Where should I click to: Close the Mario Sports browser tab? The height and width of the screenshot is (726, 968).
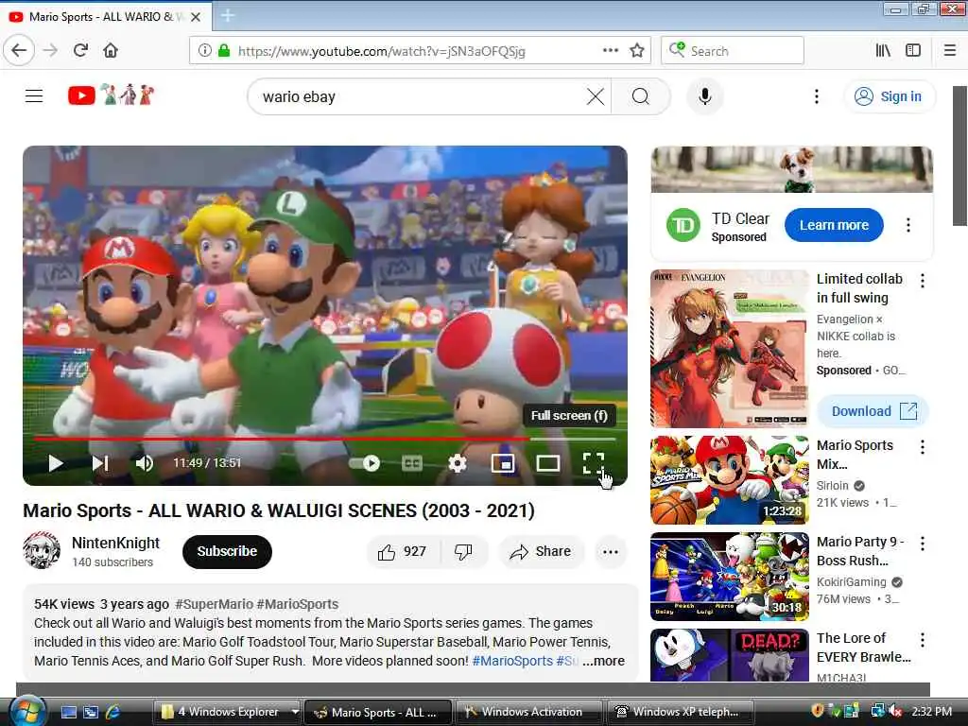(x=196, y=17)
